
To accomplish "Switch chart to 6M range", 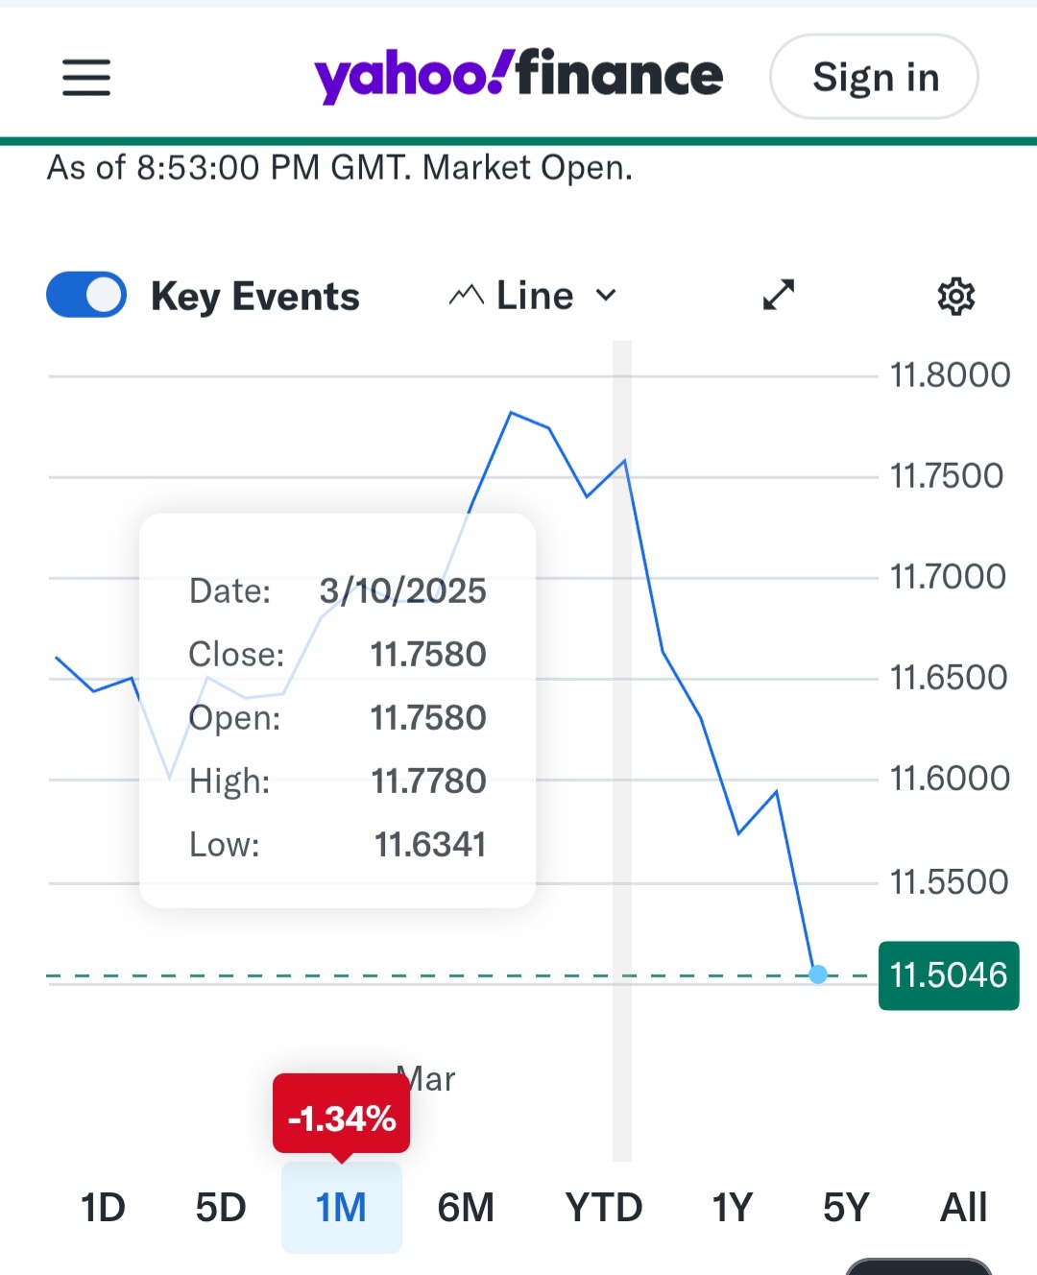I will tap(466, 1208).
